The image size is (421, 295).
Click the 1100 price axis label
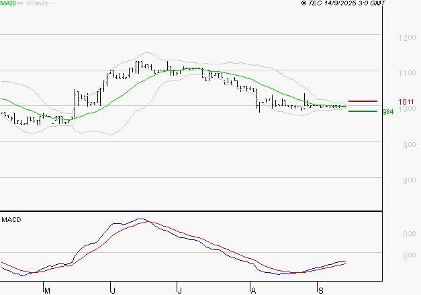(408, 73)
